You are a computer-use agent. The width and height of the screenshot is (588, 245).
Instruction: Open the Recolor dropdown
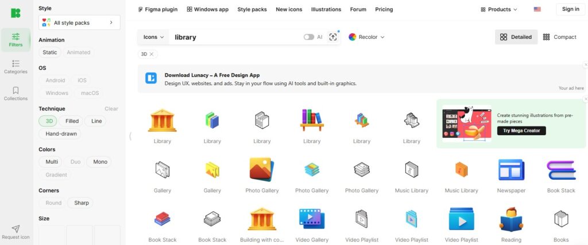coord(366,37)
